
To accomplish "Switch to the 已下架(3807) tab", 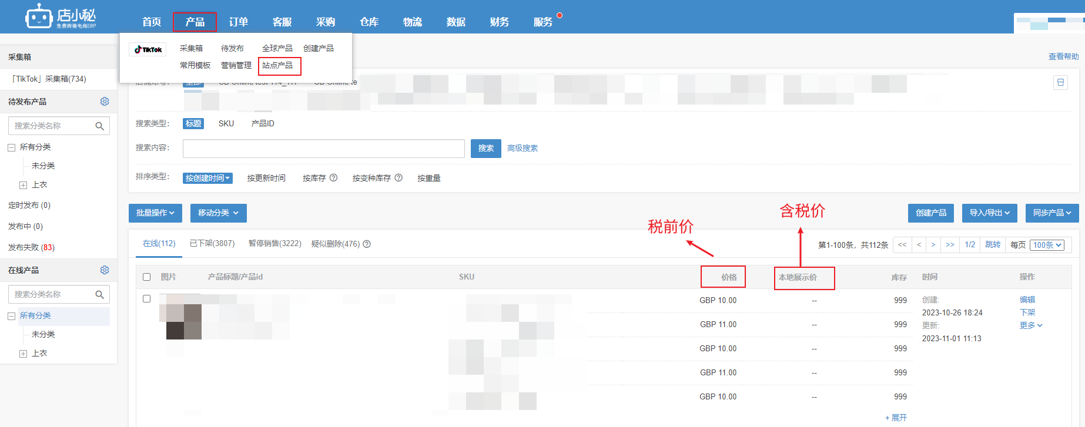I will [212, 244].
